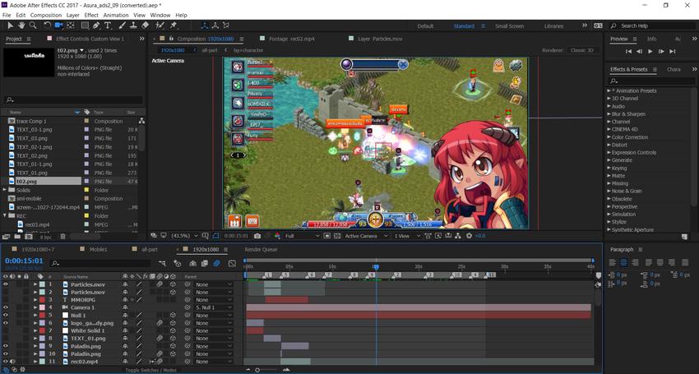Hide the Null 1 layer
699x374 pixels.
(x=6, y=315)
